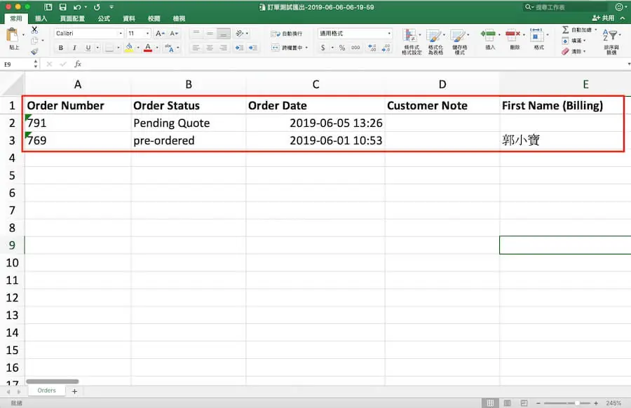Image resolution: width=631 pixels, height=408 pixels.
Task: Toggle Italic formatting
Action: (74, 48)
